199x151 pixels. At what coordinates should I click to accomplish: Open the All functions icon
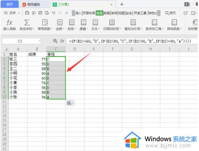click(60, 23)
